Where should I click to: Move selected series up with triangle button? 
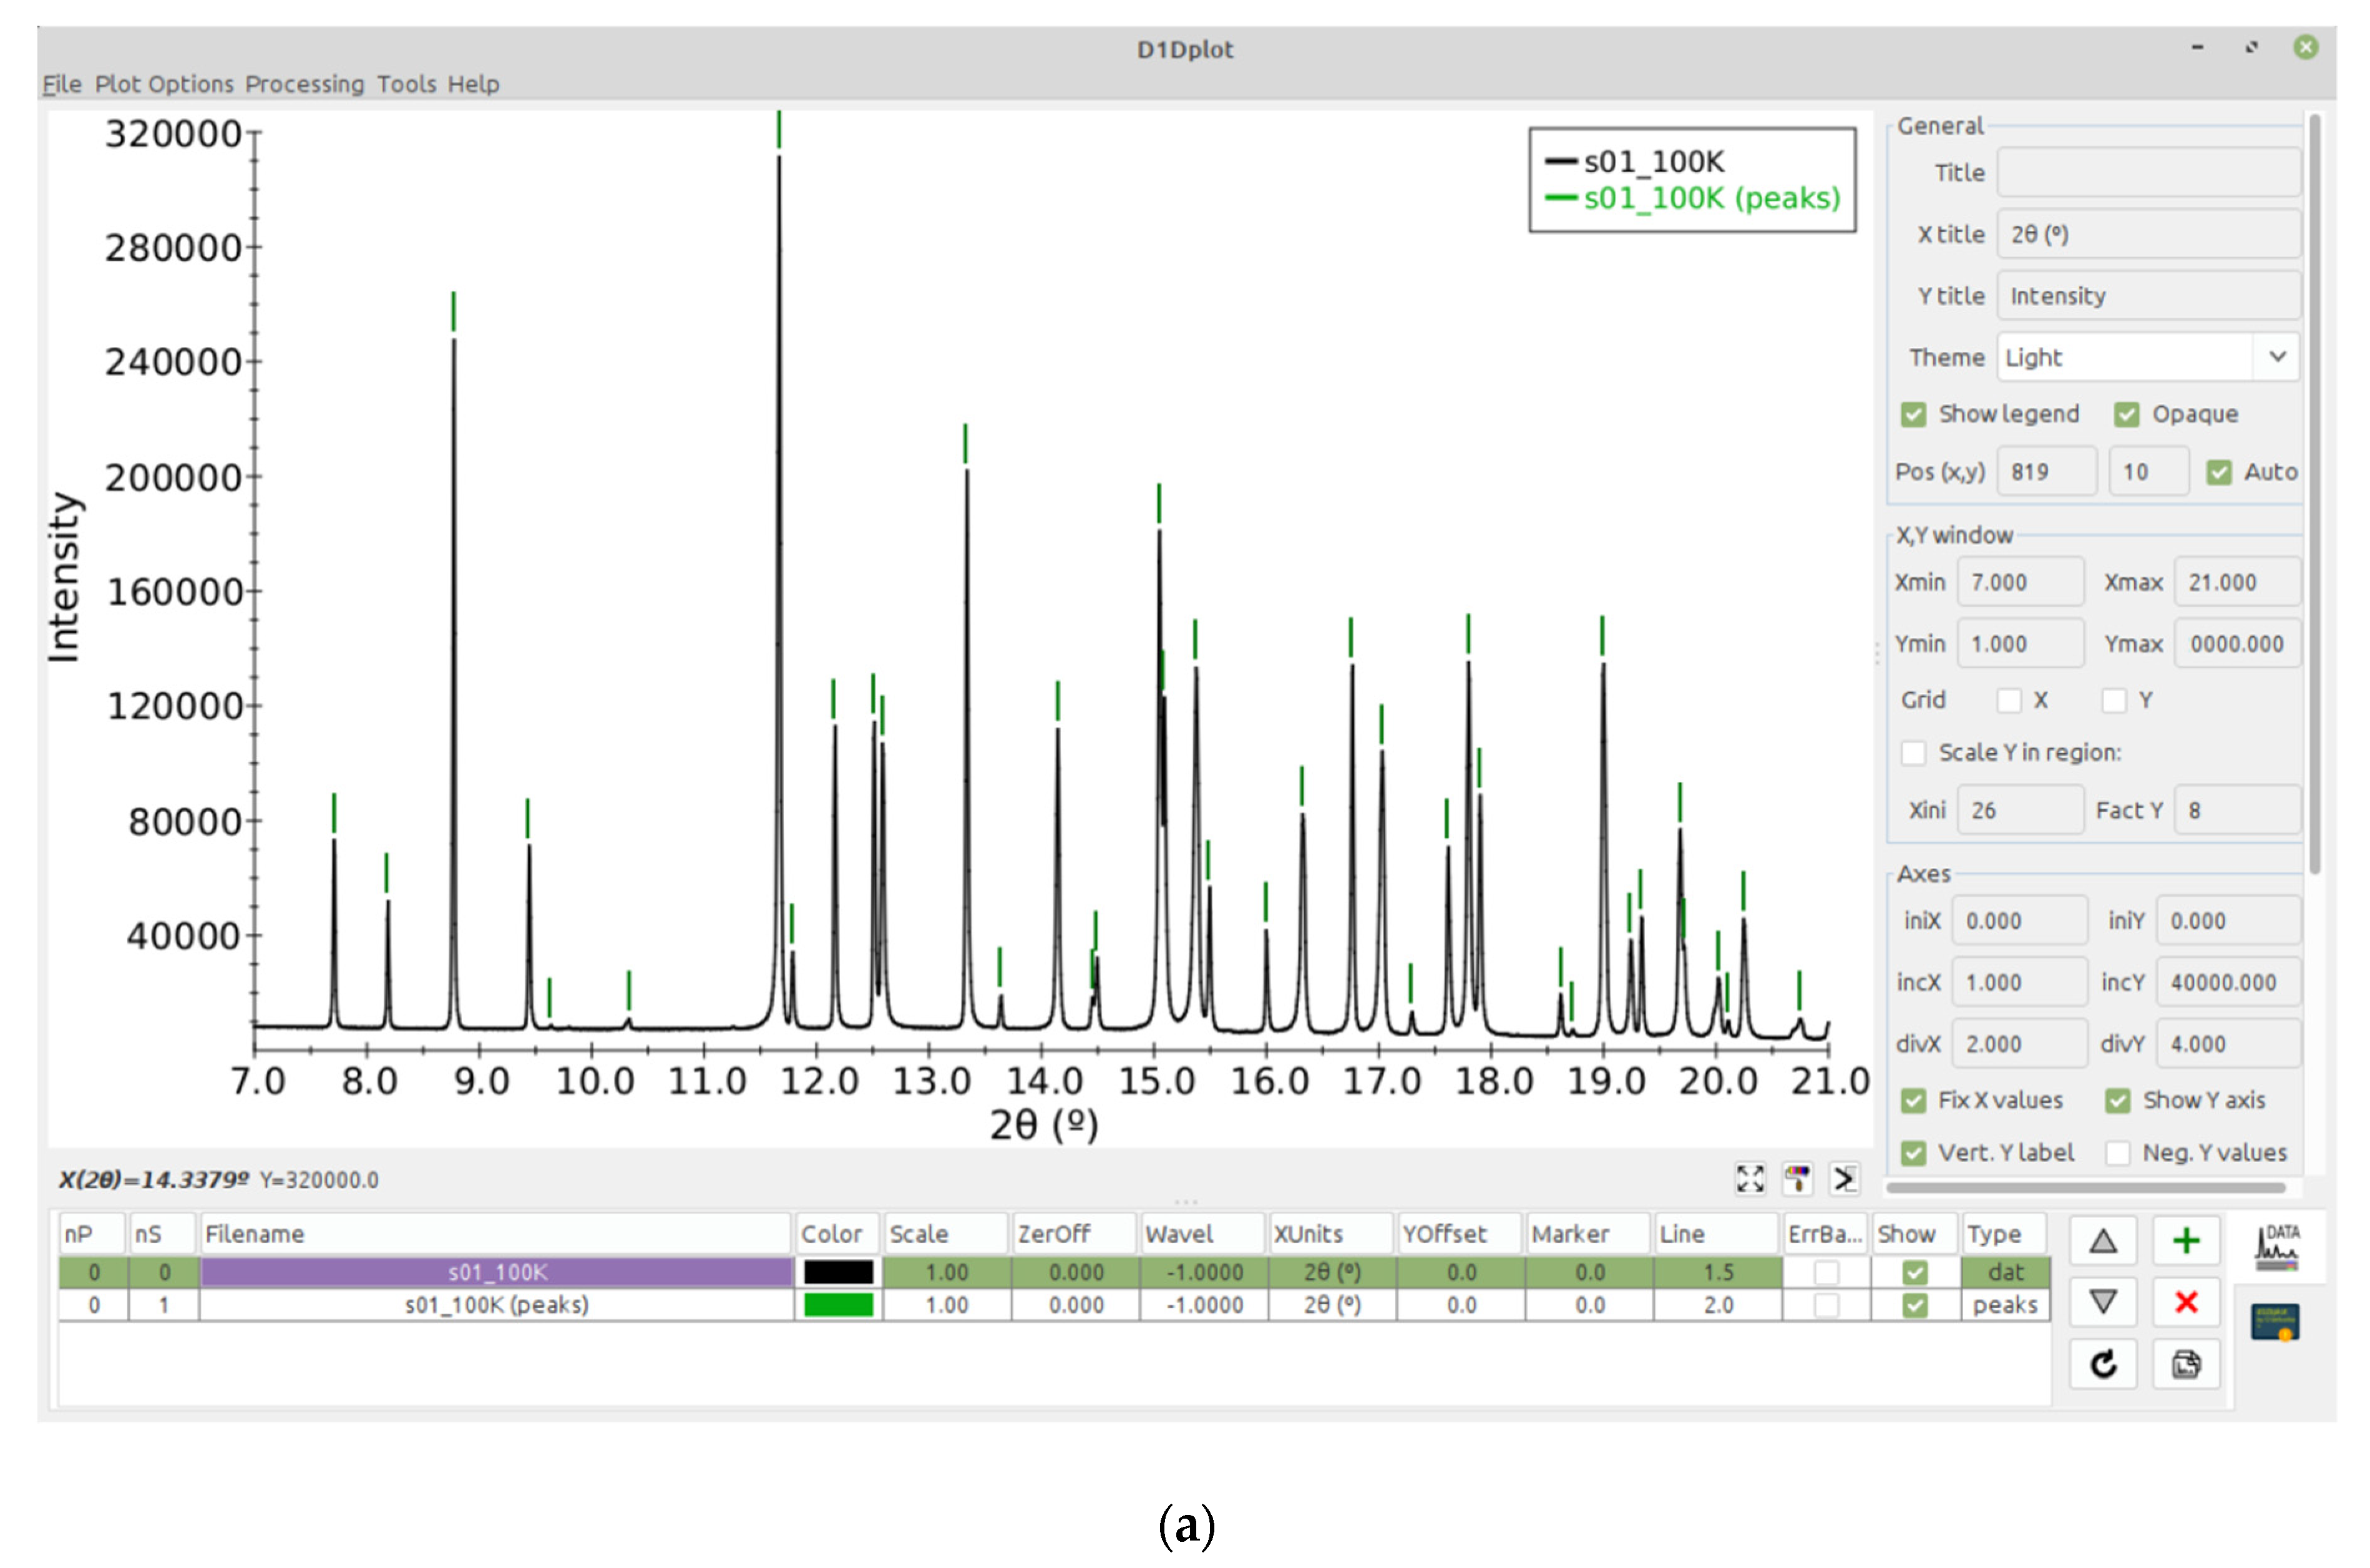(2102, 1242)
